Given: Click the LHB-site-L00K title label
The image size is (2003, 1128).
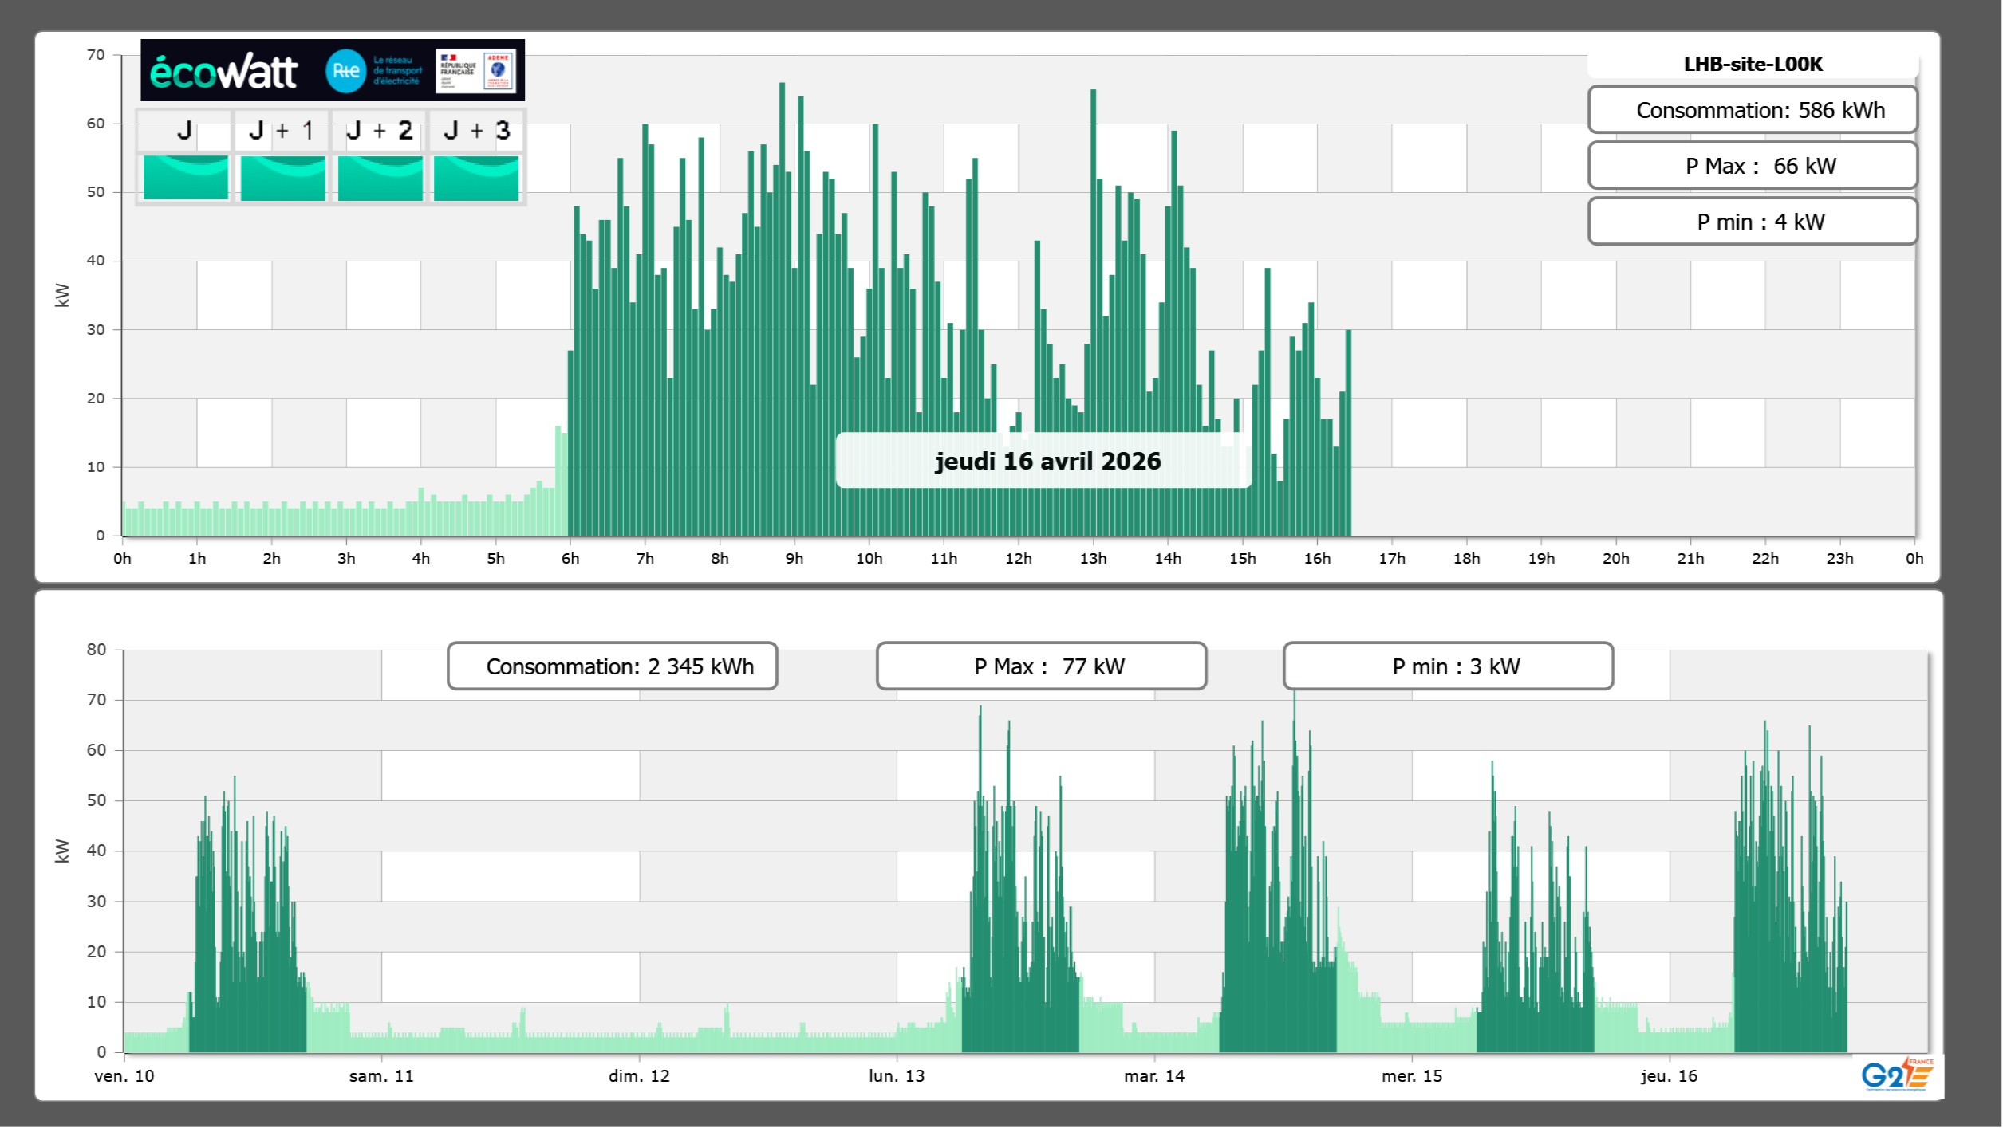Looking at the screenshot, I should pyautogui.click(x=1753, y=64).
